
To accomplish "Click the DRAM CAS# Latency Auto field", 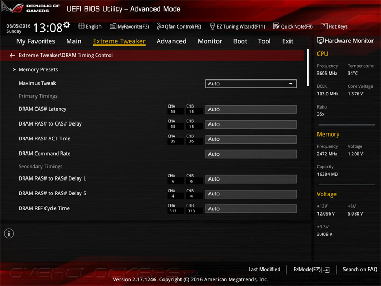I will [x=251, y=110].
